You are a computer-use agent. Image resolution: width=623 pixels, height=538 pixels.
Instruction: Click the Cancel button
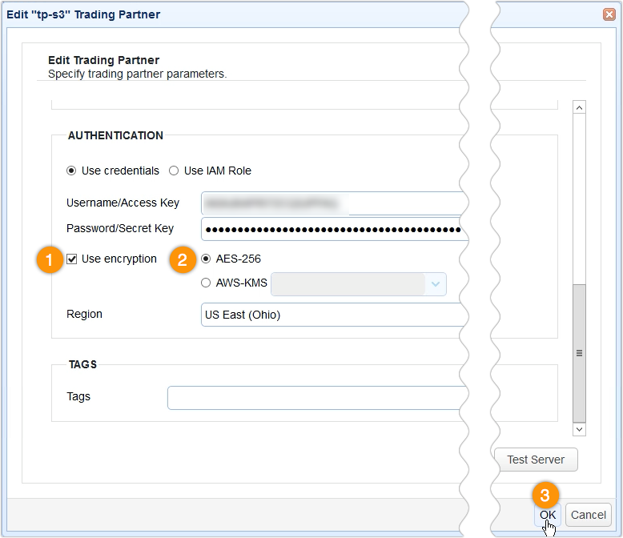coord(589,515)
